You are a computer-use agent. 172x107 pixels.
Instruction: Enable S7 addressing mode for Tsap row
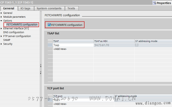[x=136, y=45]
